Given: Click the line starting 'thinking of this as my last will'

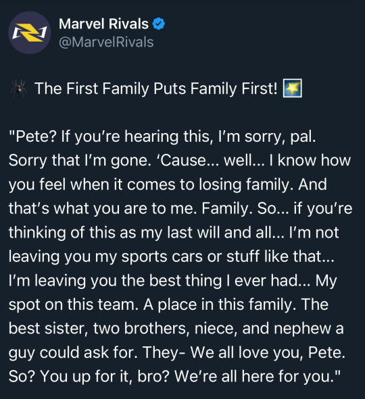Looking at the screenshot, I should tap(174, 233).
